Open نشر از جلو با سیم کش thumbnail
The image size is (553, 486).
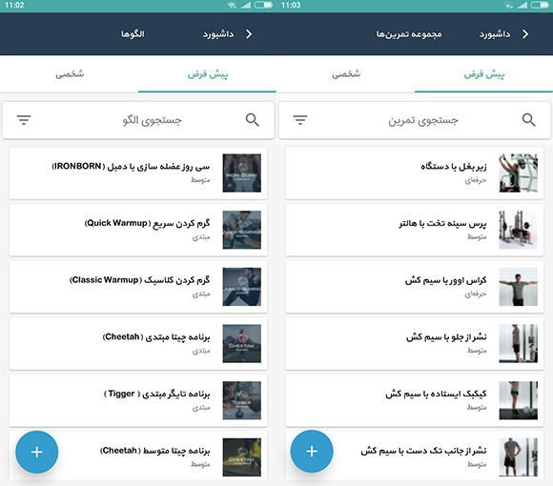tap(519, 344)
